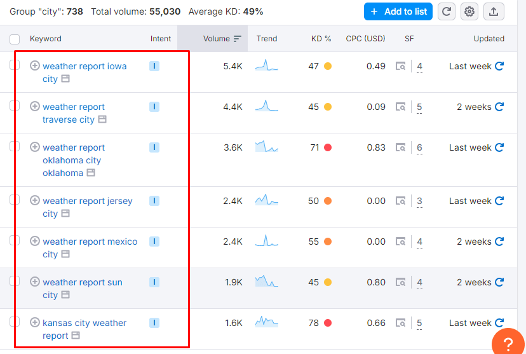
Task: Click volume value 5.4K
Action: 233,66
